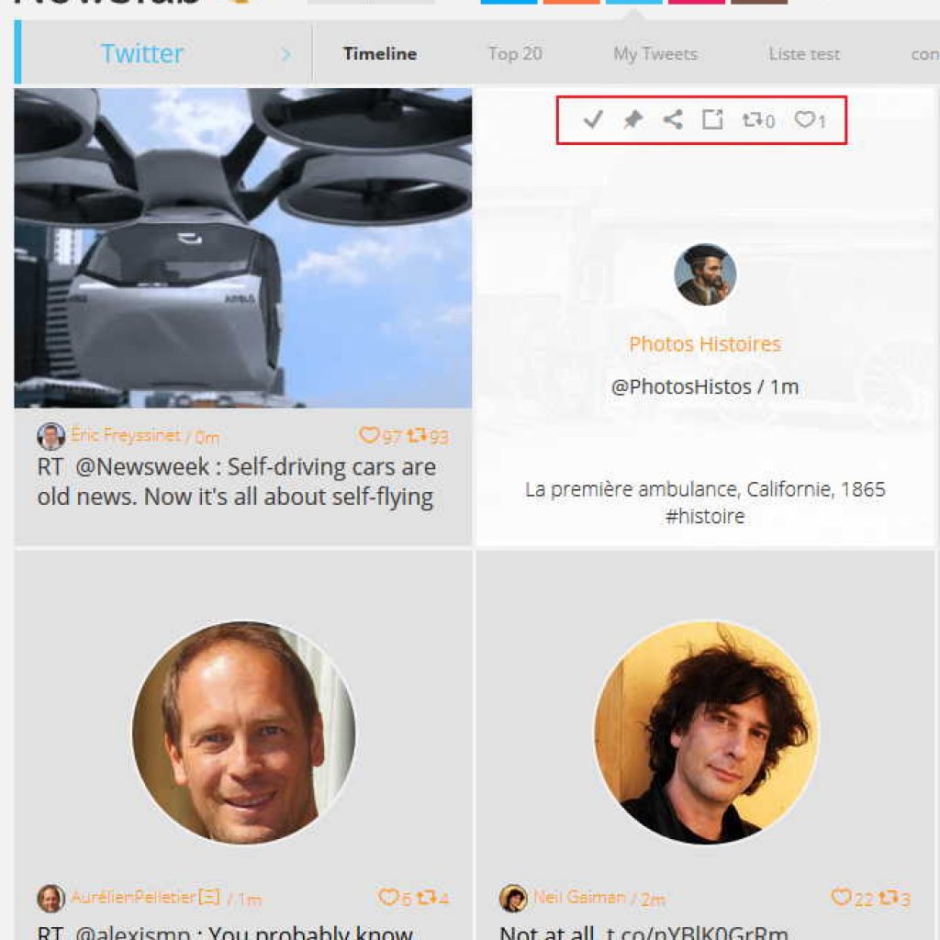Like Neil Gaiman's tweet heart icon
Image resolution: width=940 pixels, height=940 pixels.
[841, 898]
